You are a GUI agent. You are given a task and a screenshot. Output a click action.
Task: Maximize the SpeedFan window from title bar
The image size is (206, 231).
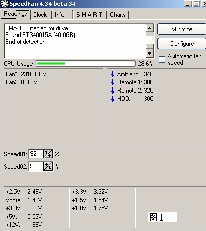pyautogui.click(x=196, y=4)
